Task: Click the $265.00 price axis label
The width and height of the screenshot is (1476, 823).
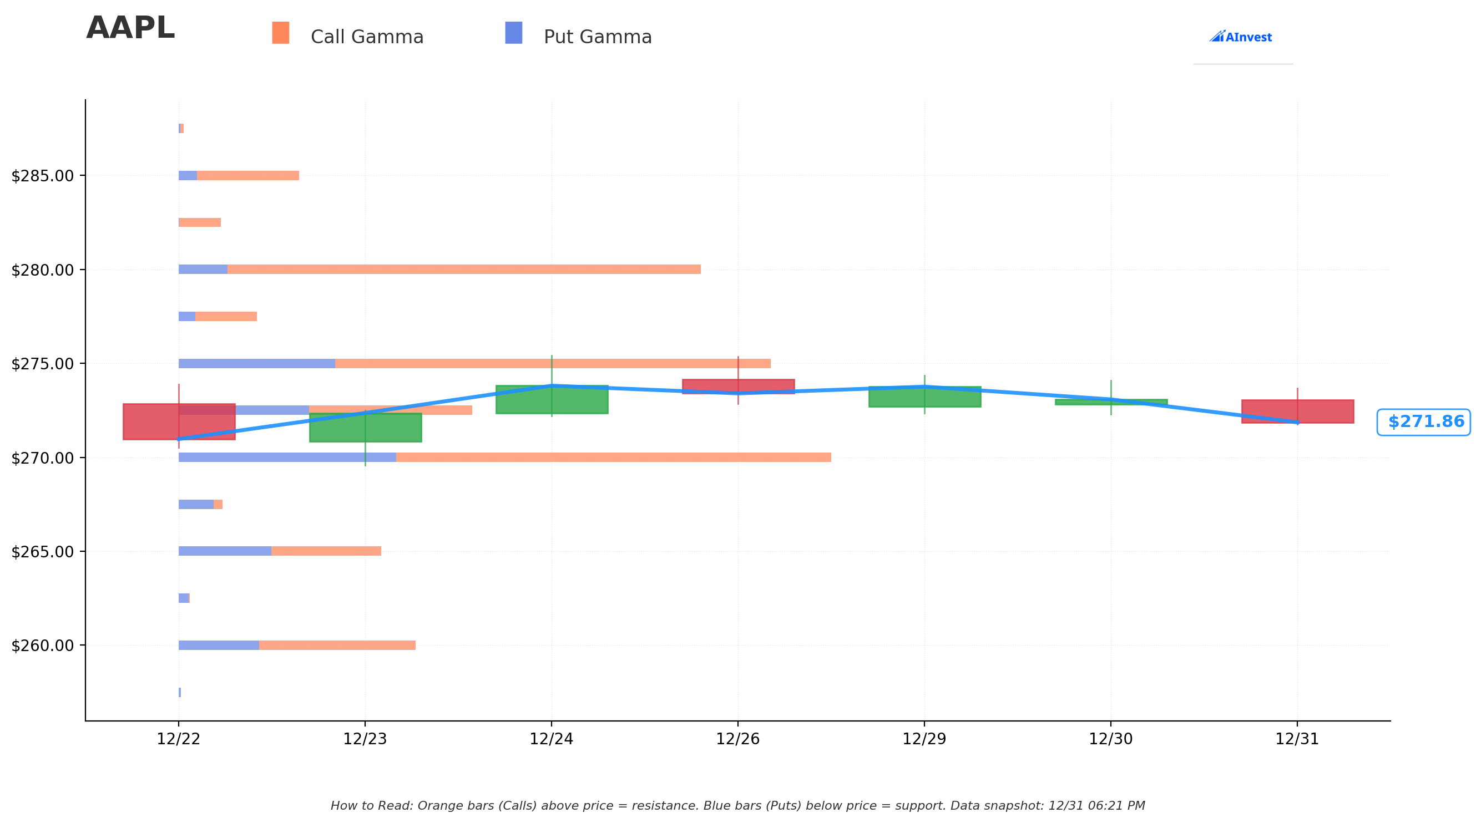Action: point(42,551)
